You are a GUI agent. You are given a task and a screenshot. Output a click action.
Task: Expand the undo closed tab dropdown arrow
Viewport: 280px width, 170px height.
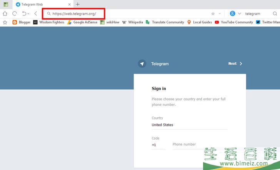pyautogui.click(x=28, y=14)
